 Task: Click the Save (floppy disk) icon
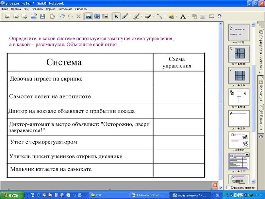(42, 16)
